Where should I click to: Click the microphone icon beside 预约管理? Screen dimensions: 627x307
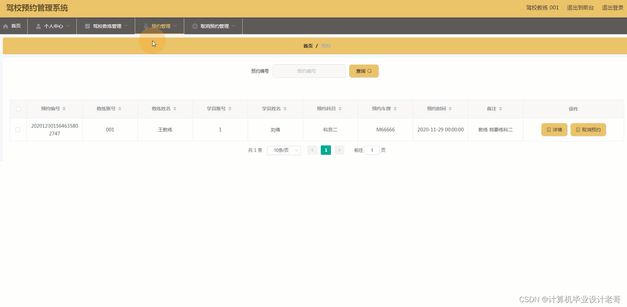pyautogui.click(x=146, y=26)
